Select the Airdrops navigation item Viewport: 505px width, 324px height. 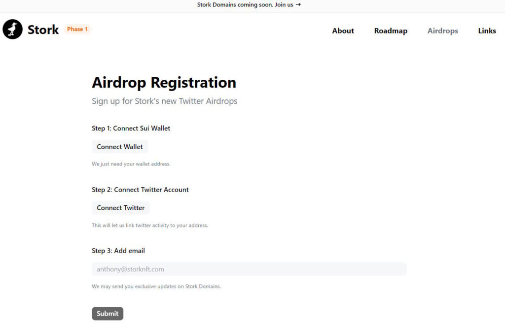[442, 31]
